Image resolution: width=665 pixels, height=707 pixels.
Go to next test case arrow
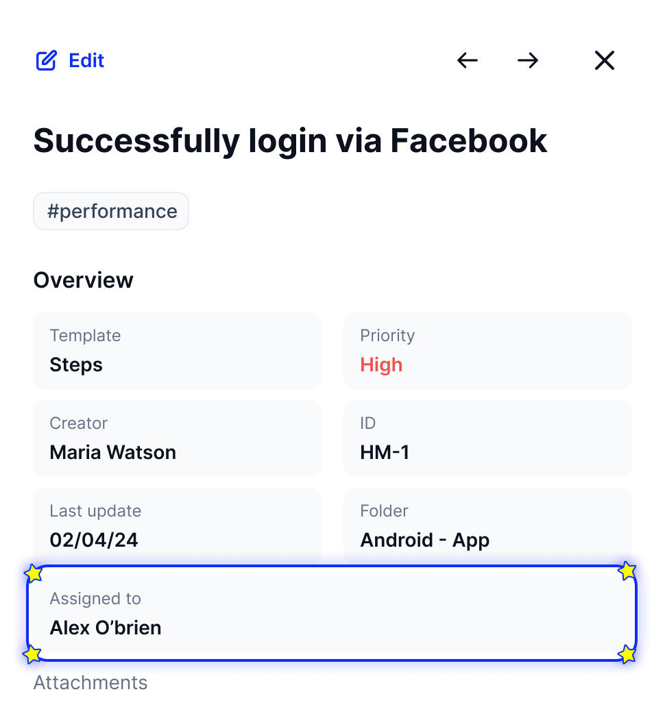coord(528,60)
